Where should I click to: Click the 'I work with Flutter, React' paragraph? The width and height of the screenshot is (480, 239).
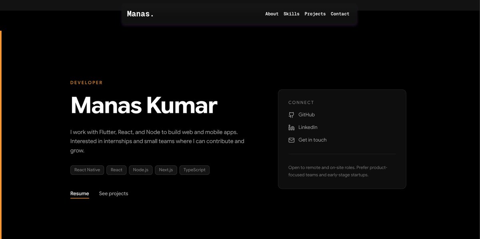[x=157, y=141]
